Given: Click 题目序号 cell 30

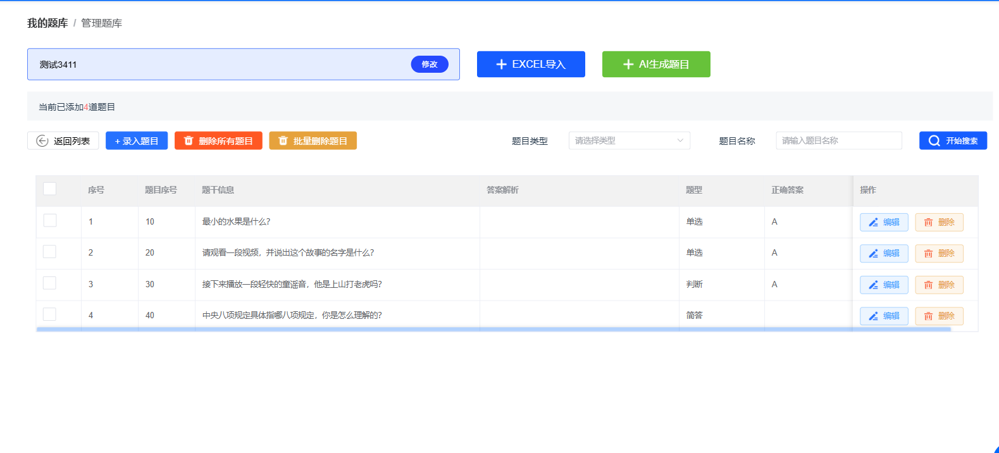Looking at the screenshot, I should (x=150, y=284).
